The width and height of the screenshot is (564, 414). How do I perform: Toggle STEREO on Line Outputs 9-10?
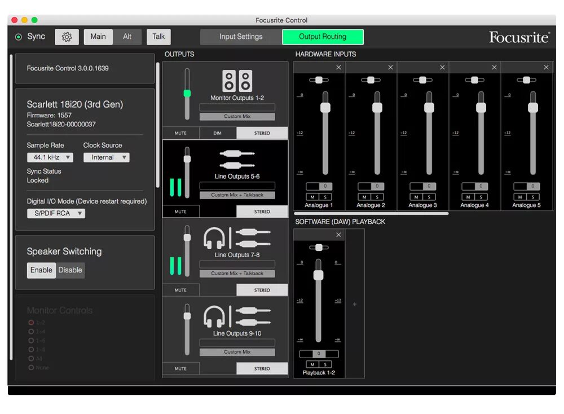(262, 368)
